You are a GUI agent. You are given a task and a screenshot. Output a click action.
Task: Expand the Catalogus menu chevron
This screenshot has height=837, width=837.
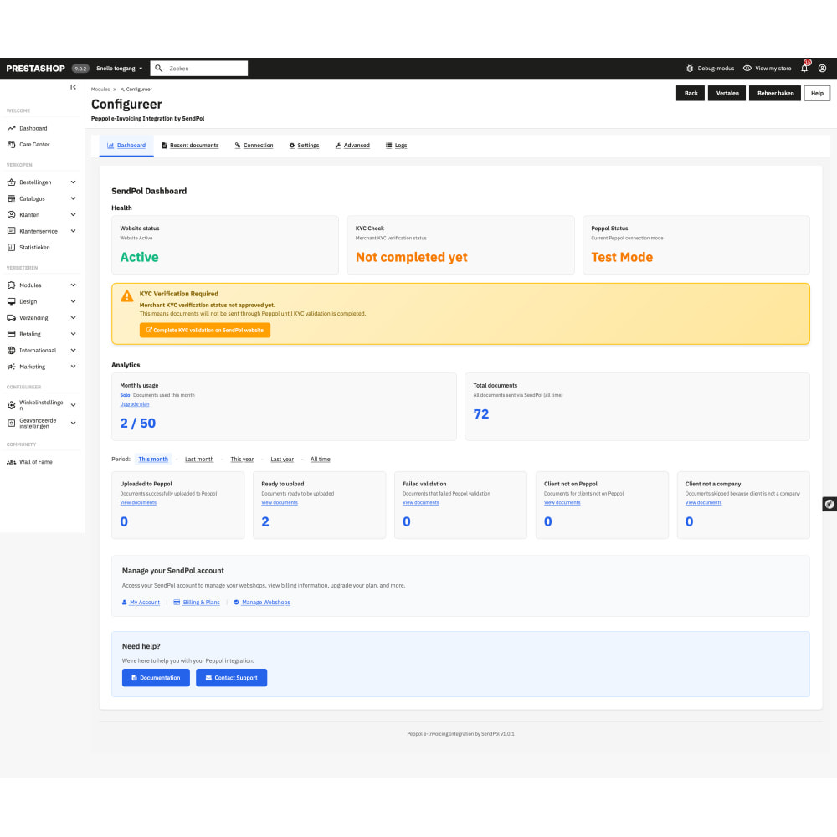point(73,198)
